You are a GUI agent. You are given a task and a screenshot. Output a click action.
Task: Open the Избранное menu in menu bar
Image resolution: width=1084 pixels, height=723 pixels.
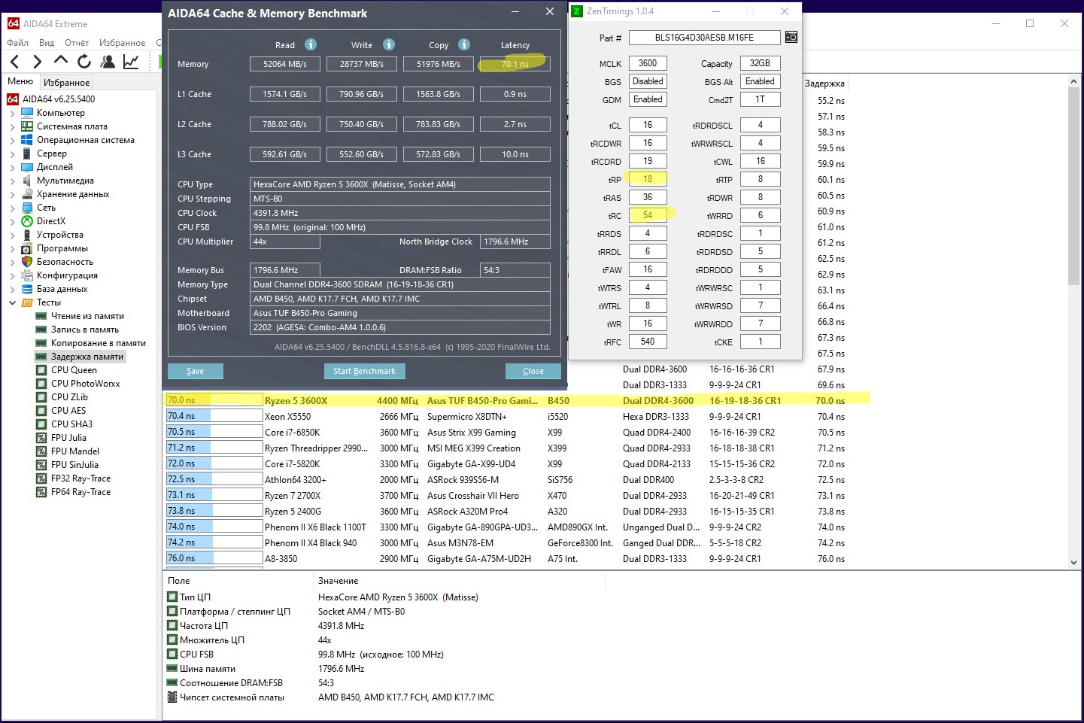click(122, 43)
